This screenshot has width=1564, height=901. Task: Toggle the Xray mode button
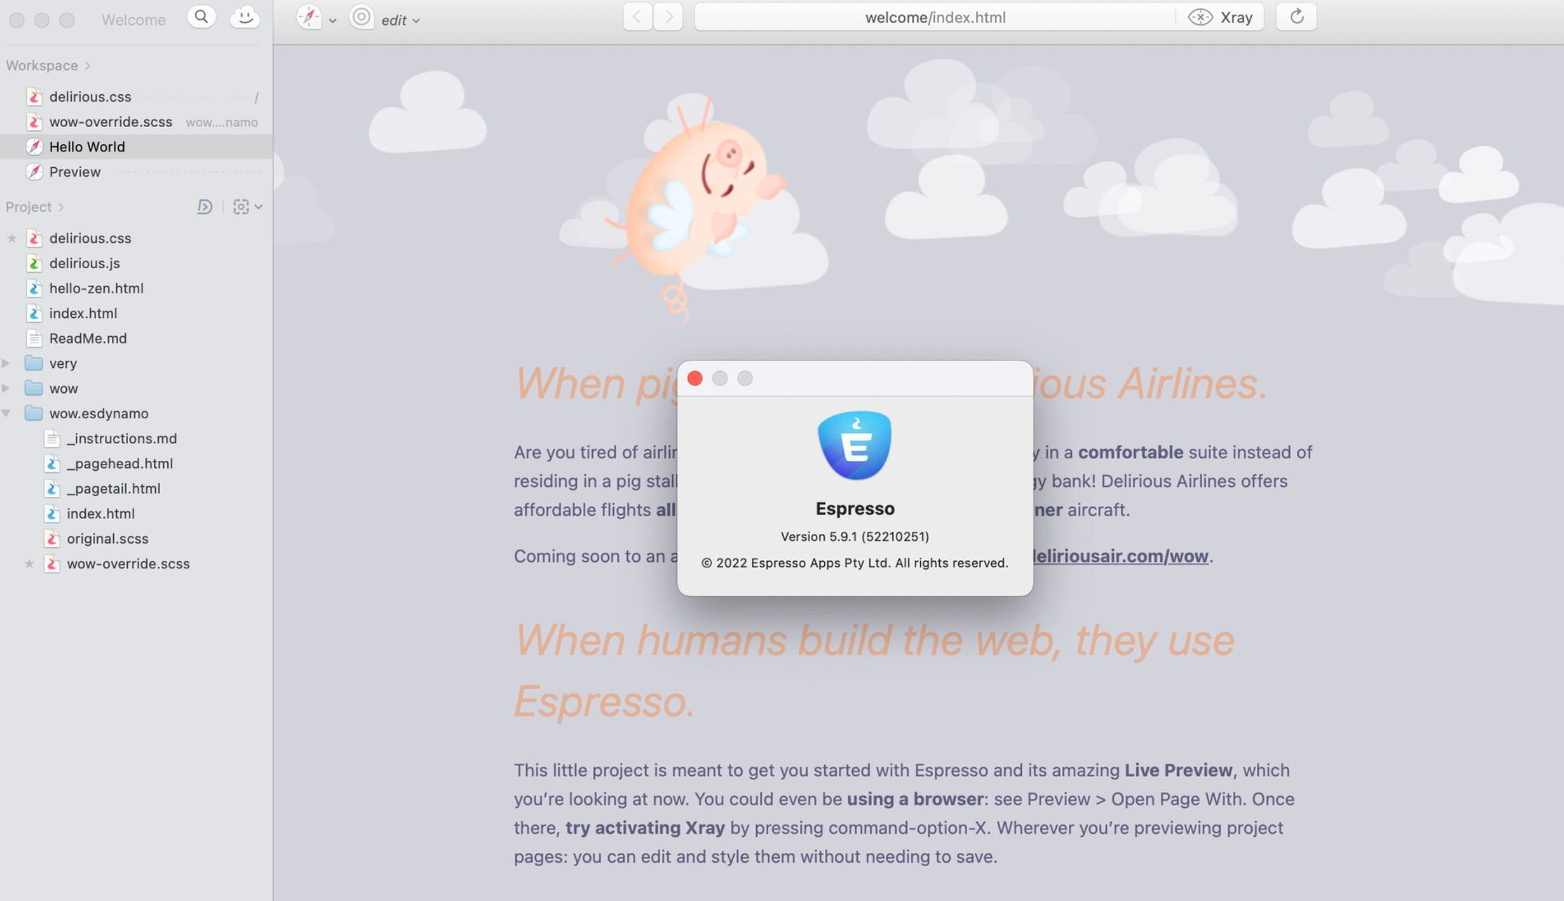coord(1220,17)
